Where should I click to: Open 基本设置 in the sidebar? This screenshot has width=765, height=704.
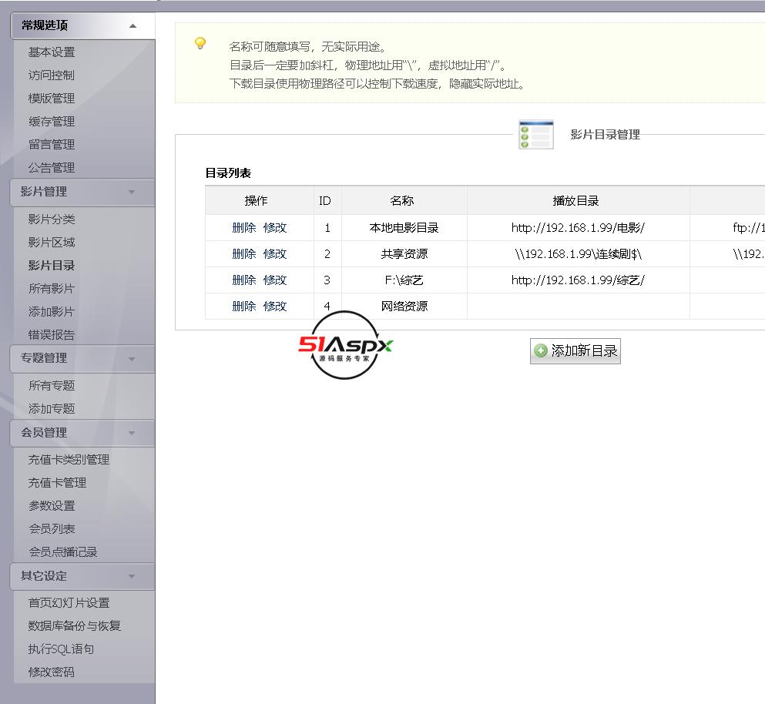51,52
